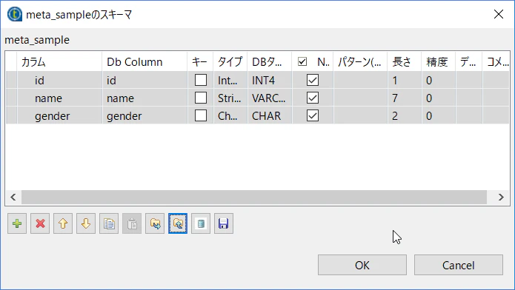Click the 精度 column header

tap(439, 61)
